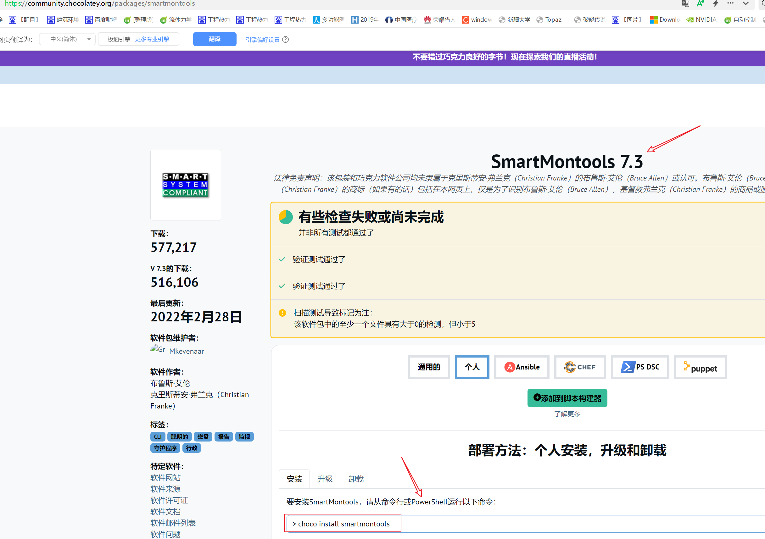765x539 pixels.
Task: Open the 自动控制 bookmark
Action: (740, 20)
